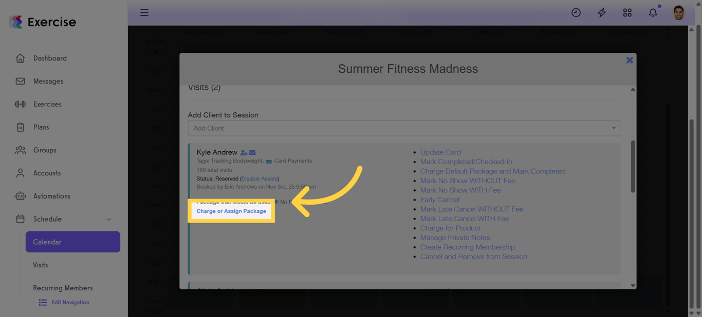Open the notifications bell
Image resolution: width=702 pixels, height=317 pixels.
[653, 12]
